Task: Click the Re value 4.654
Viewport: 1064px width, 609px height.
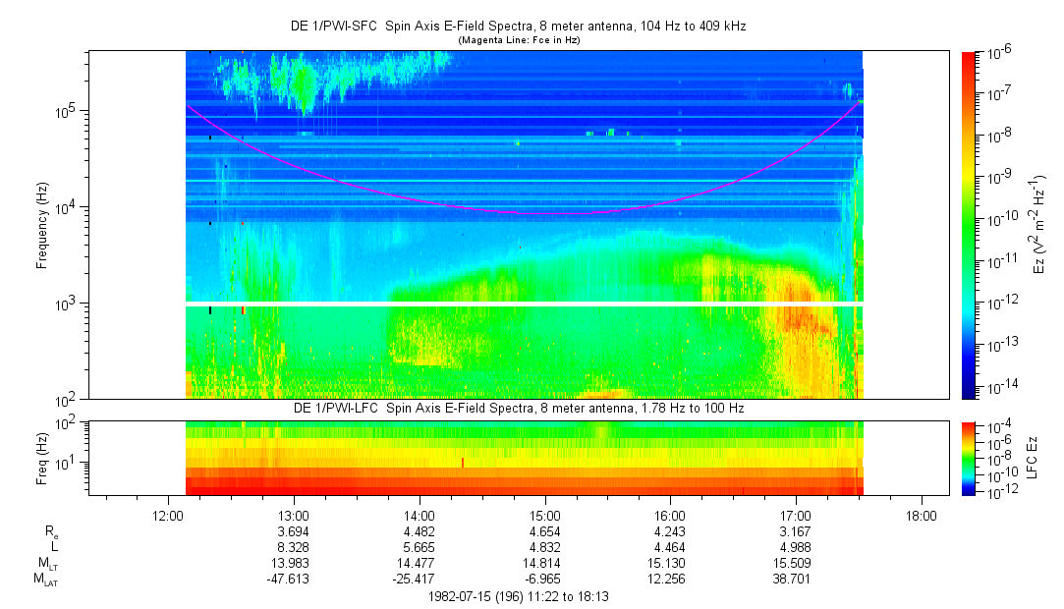Action: pyautogui.click(x=545, y=530)
